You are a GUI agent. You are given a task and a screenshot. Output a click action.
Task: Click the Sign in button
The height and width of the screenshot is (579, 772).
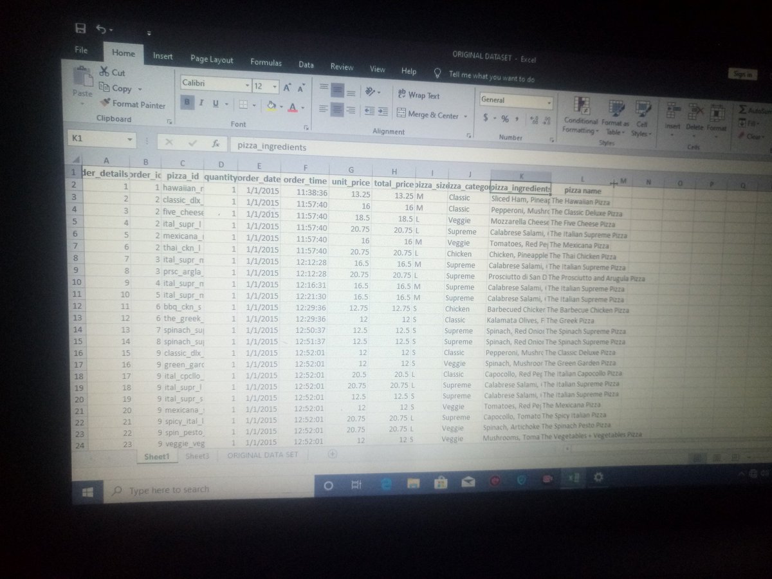pyautogui.click(x=742, y=74)
